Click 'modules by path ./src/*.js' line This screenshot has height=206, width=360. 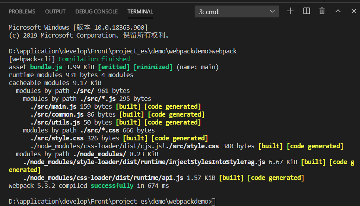[87, 98]
